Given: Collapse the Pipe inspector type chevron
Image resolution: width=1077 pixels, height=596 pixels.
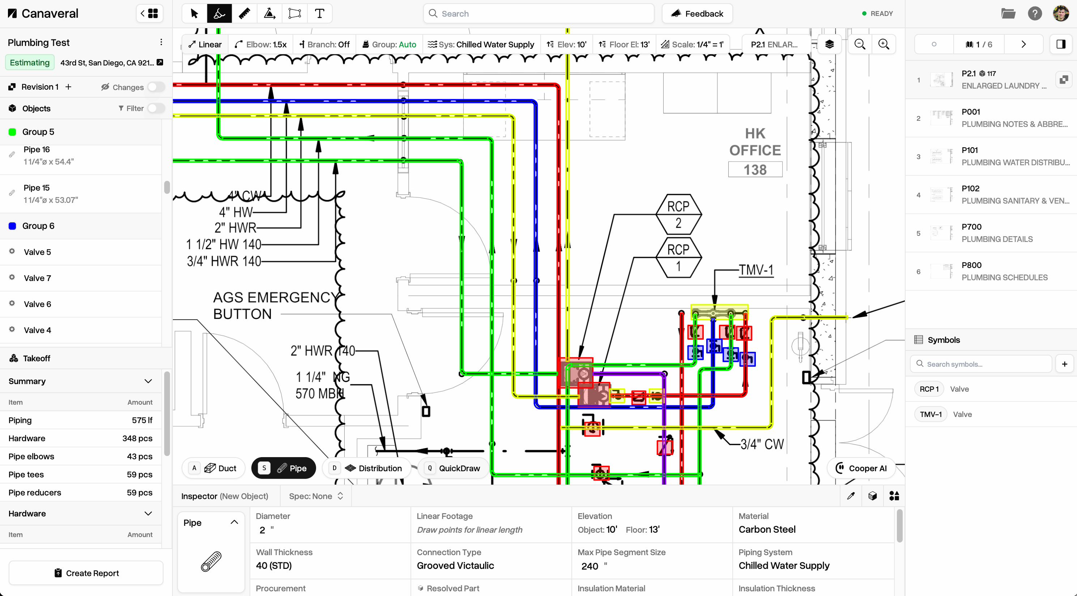Looking at the screenshot, I should tap(234, 522).
